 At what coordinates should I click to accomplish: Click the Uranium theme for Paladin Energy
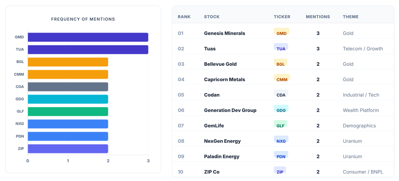(352, 156)
